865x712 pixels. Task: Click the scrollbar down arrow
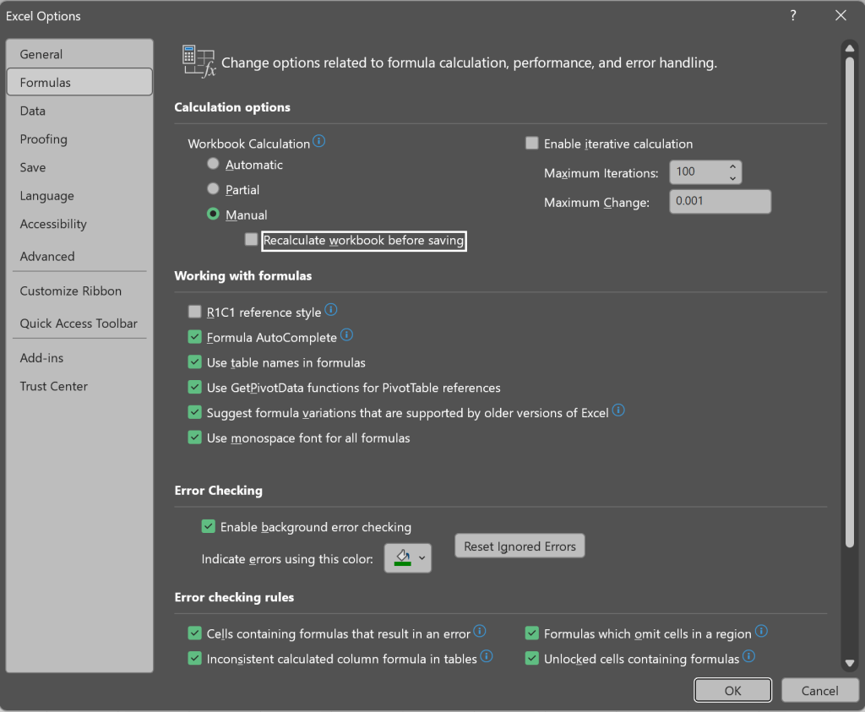click(850, 664)
